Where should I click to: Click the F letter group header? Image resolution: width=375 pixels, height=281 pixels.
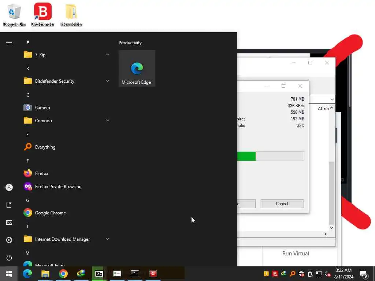point(28,161)
